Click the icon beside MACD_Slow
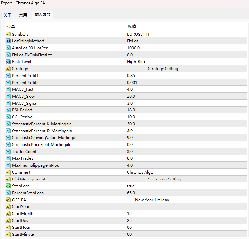The height and width of the screenshot is (239, 249). click(8, 96)
